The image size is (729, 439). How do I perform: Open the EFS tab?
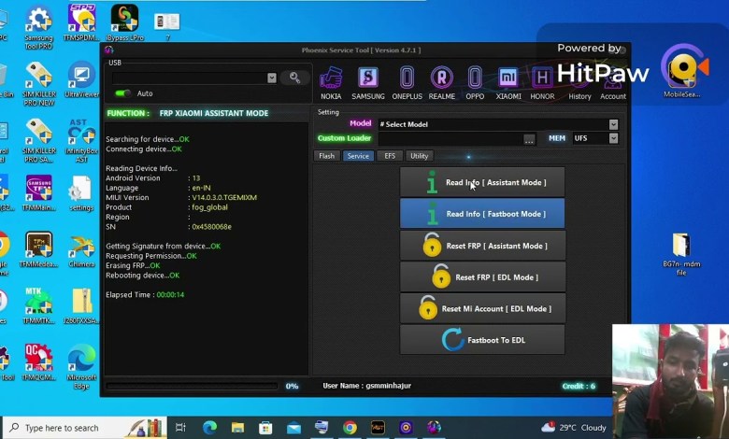click(389, 156)
